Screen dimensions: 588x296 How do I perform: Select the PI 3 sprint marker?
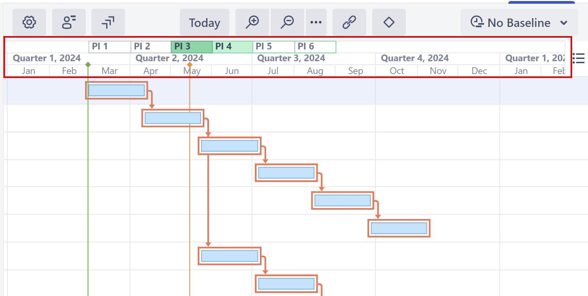(192, 46)
